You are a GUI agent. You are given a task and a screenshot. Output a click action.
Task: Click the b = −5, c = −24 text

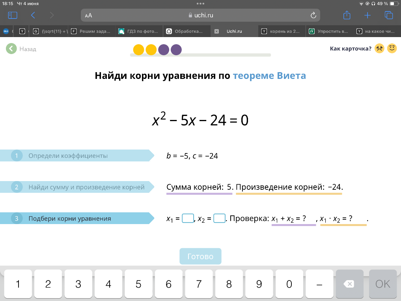[x=192, y=156]
